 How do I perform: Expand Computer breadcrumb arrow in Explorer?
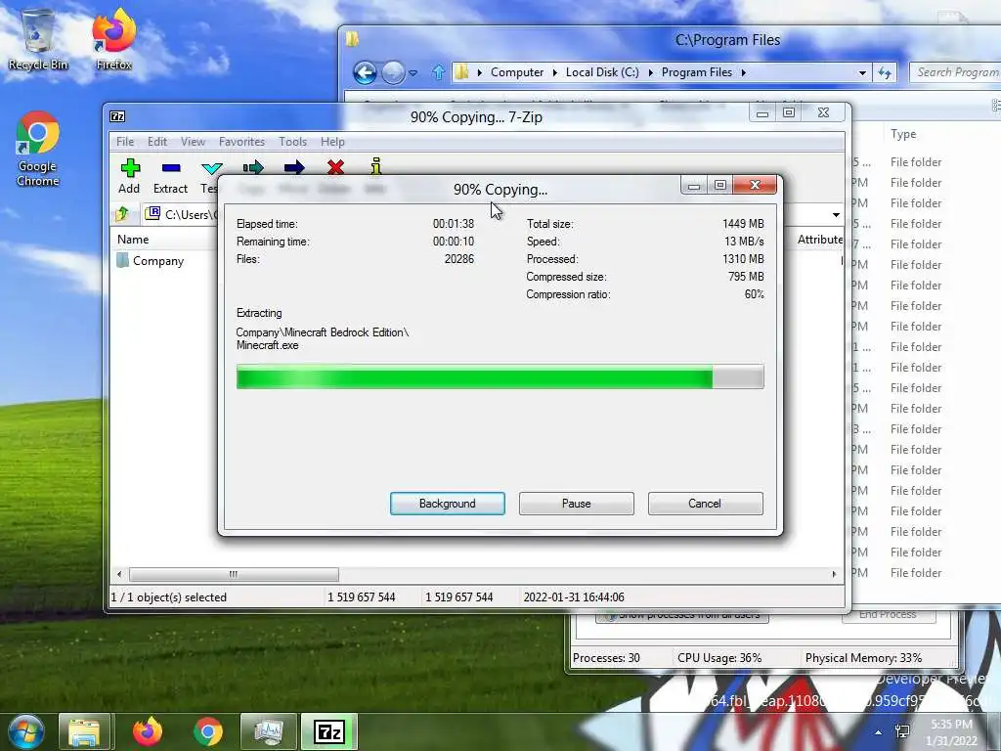pyautogui.click(x=555, y=72)
